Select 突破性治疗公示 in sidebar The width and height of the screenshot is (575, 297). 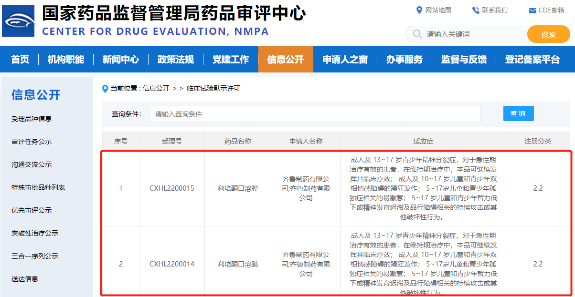pos(35,233)
